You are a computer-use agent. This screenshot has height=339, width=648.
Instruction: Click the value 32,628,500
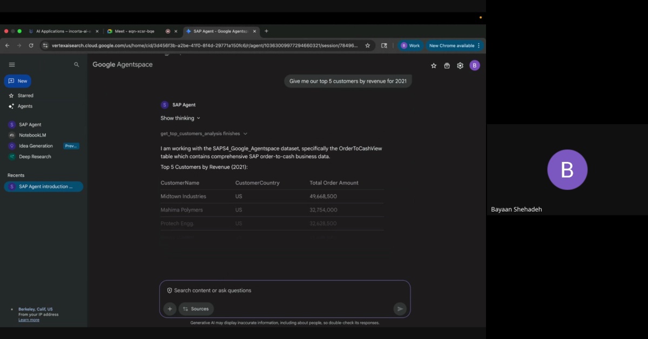click(x=323, y=223)
